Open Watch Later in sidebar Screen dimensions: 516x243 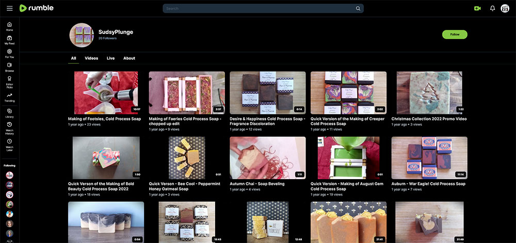[9, 145]
